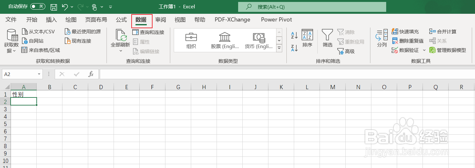Screen dimensions: 475x168
Task: Click the Filter (筛选) funnel icon
Action: click(327, 35)
